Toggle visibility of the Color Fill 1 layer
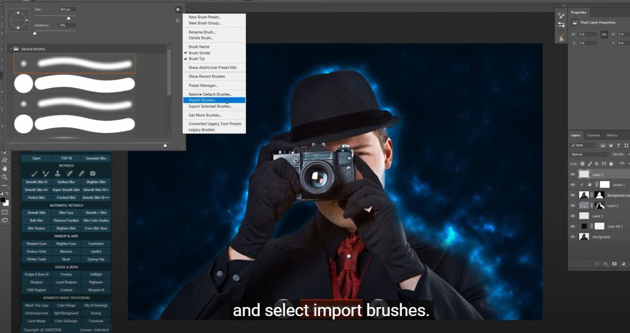The height and width of the screenshot is (333, 630). pos(573,226)
